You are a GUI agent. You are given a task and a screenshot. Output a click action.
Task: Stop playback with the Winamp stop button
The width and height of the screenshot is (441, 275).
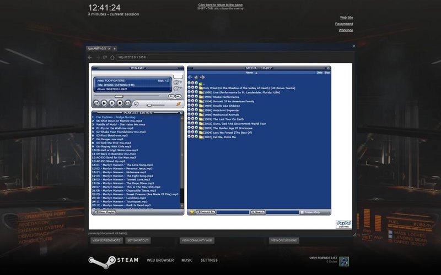(x=120, y=103)
